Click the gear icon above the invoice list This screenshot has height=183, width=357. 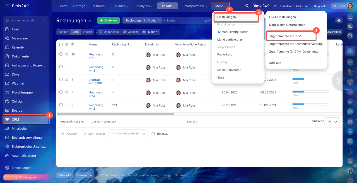pos(339,20)
